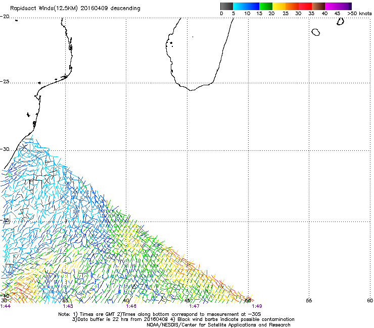
Task: Click the '55' longitude label
Action: pyautogui.click(x=309, y=301)
